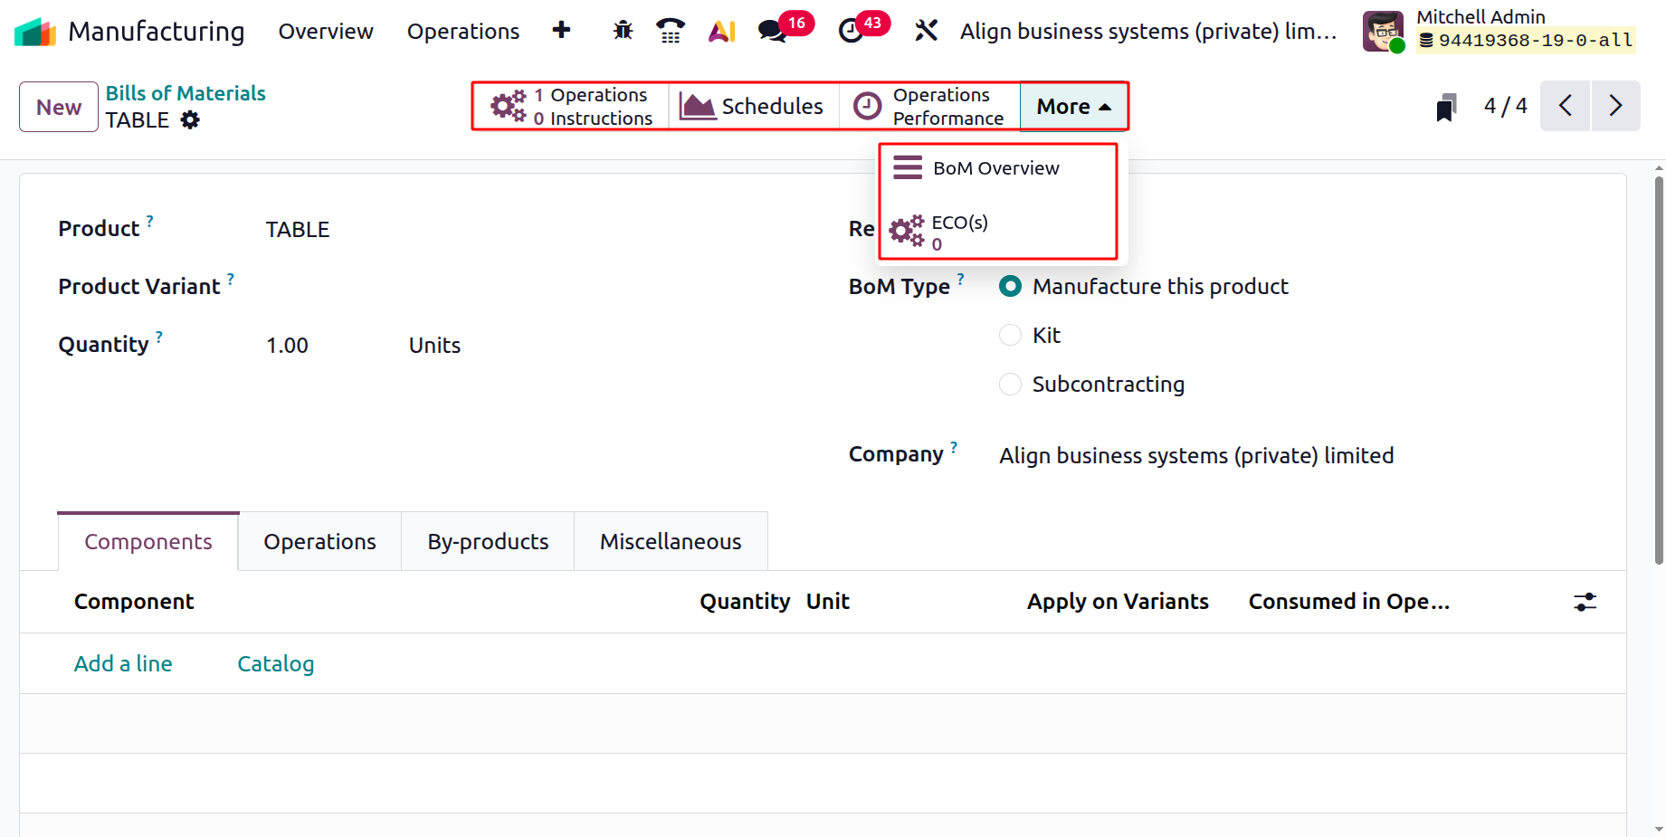Open the gear actions menu beside TABLE
Viewport: 1666px width, 837px height.
click(190, 120)
